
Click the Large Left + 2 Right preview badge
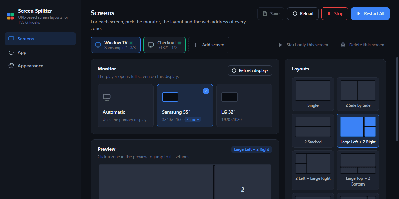[x=252, y=149]
